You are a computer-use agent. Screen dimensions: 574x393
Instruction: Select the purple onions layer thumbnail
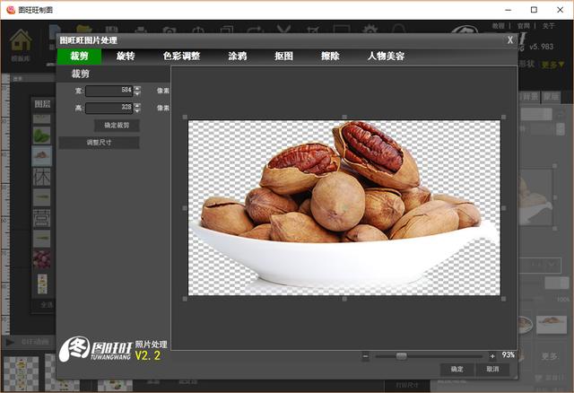coord(42,258)
